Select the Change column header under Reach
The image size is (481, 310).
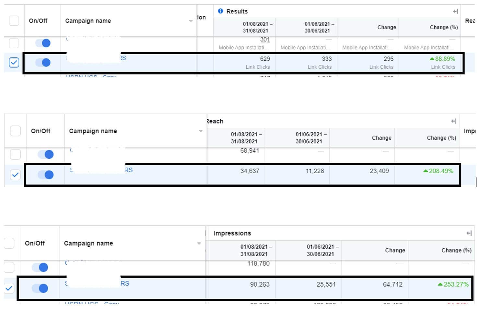pyautogui.click(x=381, y=138)
